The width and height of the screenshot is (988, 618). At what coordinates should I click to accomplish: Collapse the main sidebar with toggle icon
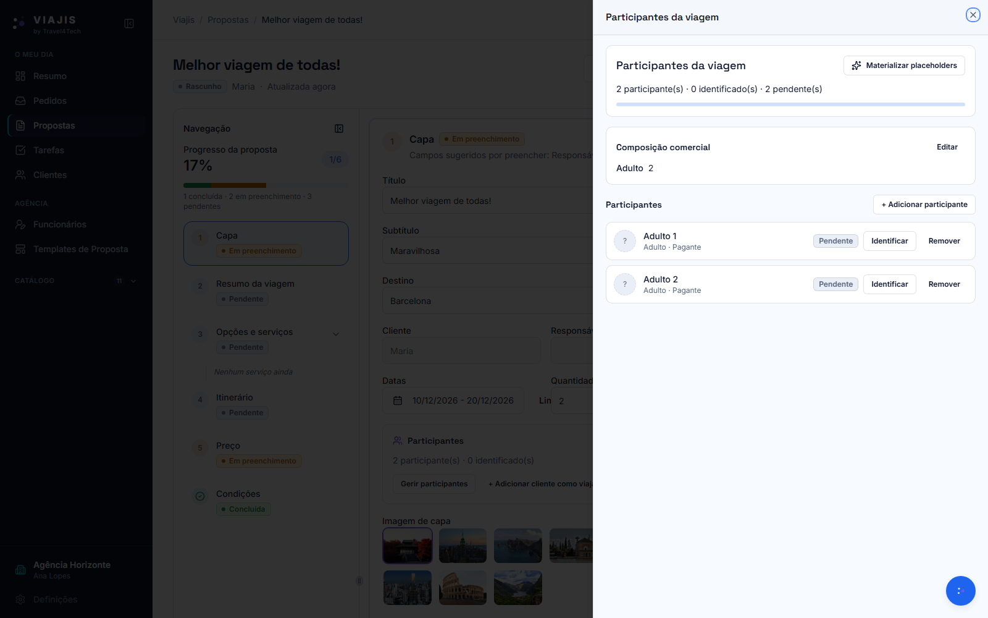(129, 23)
